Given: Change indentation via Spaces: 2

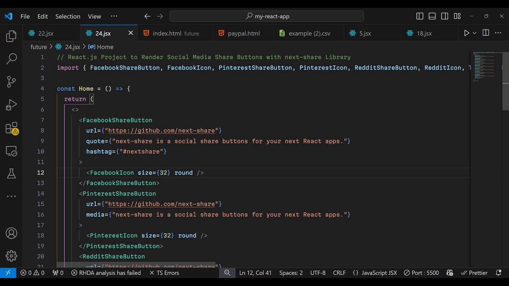Looking at the screenshot, I should pyautogui.click(x=291, y=273).
